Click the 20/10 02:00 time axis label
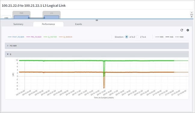 [x=21, y=93]
